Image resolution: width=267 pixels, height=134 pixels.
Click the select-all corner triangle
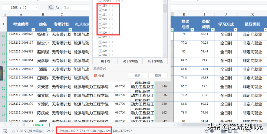click(x=4, y=14)
